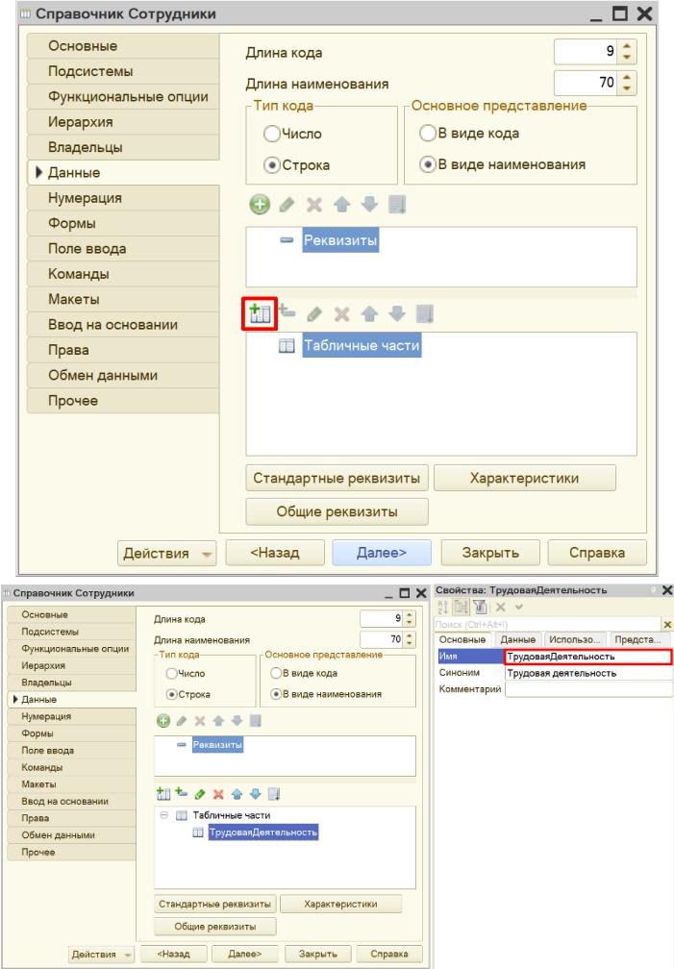Viewport: 674px width, 969px height.
Task: Click delete X above Табличные части in larger window
Action: tap(342, 314)
